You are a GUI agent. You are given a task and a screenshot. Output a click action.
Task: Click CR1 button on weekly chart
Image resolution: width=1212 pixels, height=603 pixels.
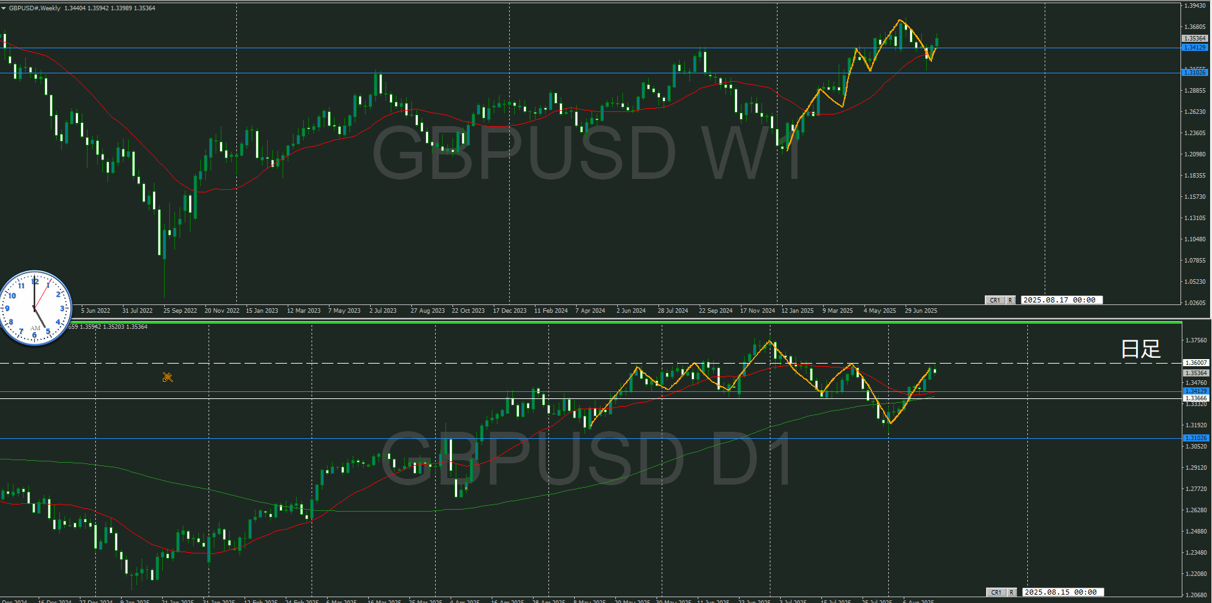[x=995, y=301]
